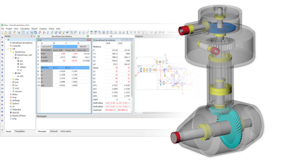Viewport: 287px width, 161px height.
Task: Open the Calculation menu
Action: (25, 29)
